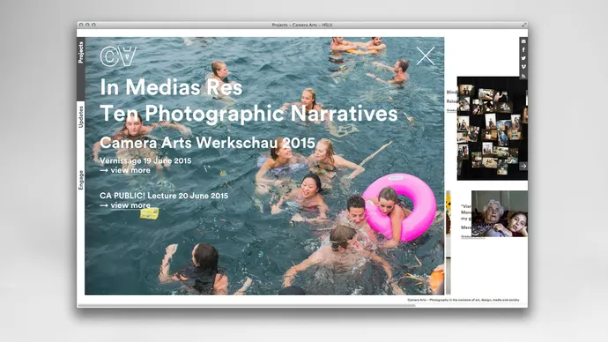Open the Facebook page icon
The width and height of the screenshot is (608, 342).
(523, 49)
